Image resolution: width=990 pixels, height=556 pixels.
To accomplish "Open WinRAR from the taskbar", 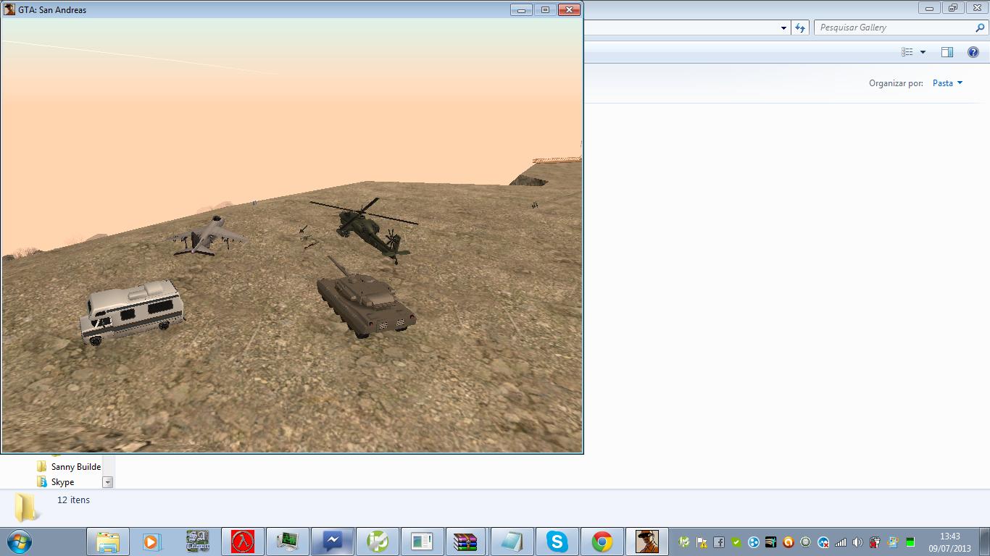I will (466, 542).
